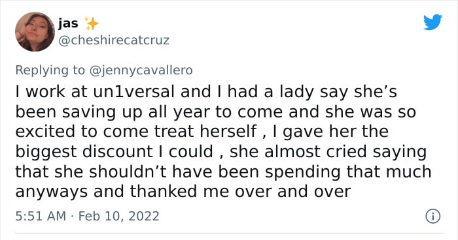
Task: Click 'she almost cried saying' text
Action: (328, 152)
